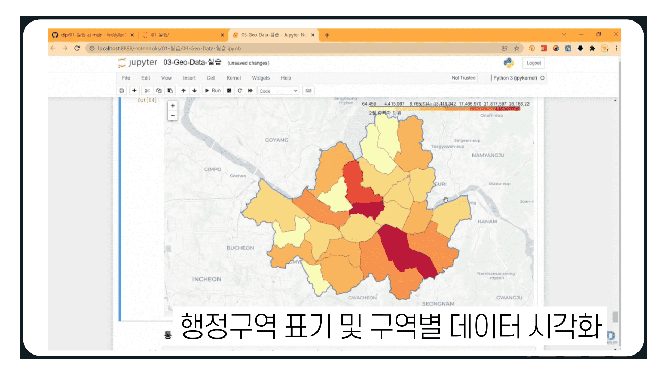
Task: Click the map legend color bar
Action: point(444,109)
